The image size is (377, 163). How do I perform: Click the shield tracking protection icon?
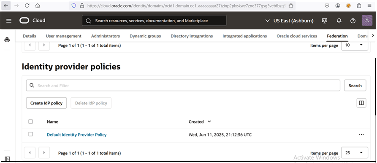pyautogui.click(x=74, y=5)
